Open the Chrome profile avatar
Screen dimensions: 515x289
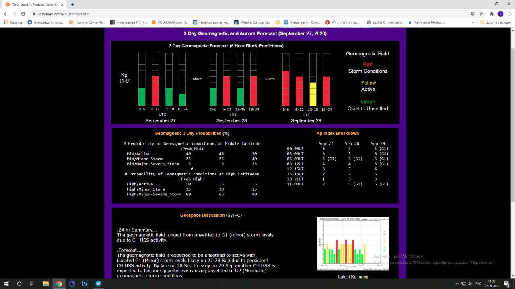click(500, 14)
